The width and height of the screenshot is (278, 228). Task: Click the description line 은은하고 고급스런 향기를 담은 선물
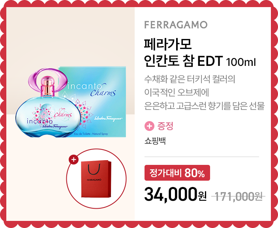205,106
